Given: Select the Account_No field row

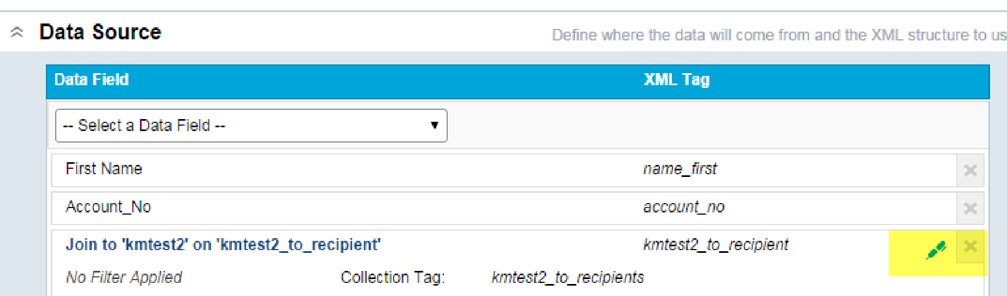Looking at the screenshot, I should [108, 207].
